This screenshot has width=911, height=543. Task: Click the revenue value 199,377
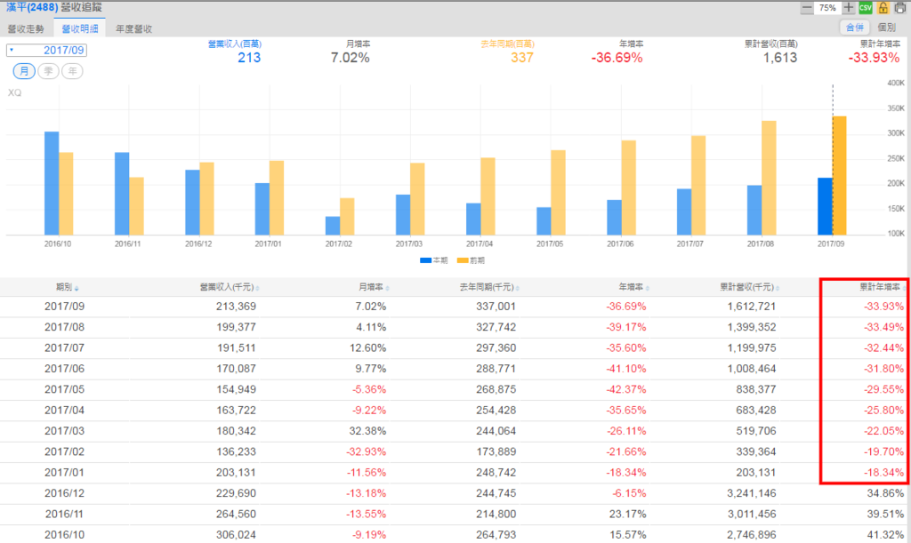236,327
